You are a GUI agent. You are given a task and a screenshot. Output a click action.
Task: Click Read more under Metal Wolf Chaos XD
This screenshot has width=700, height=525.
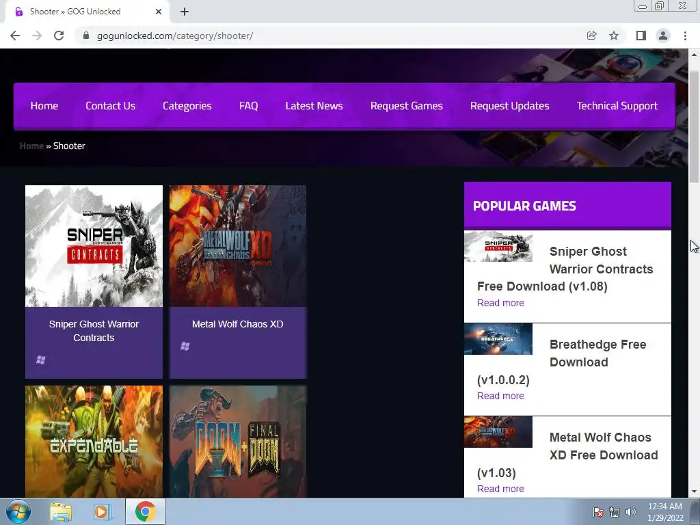(500, 489)
